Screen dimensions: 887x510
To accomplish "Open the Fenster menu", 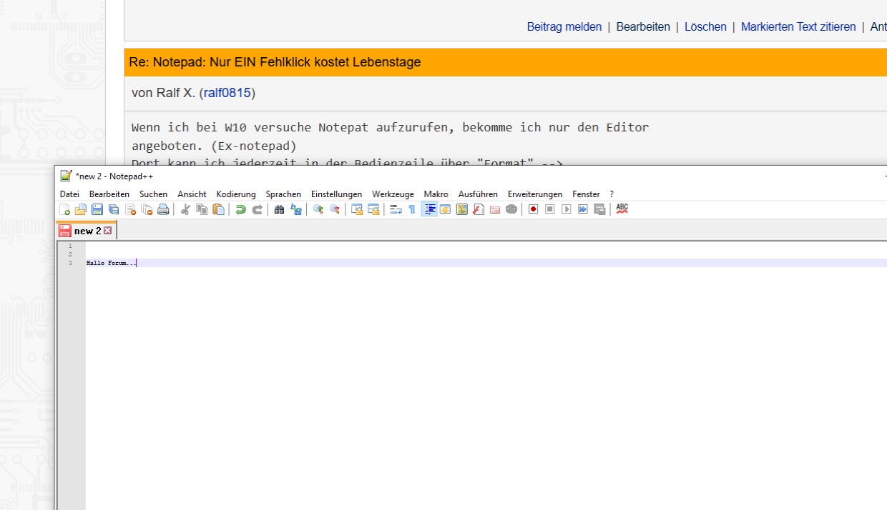I will pos(586,194).
